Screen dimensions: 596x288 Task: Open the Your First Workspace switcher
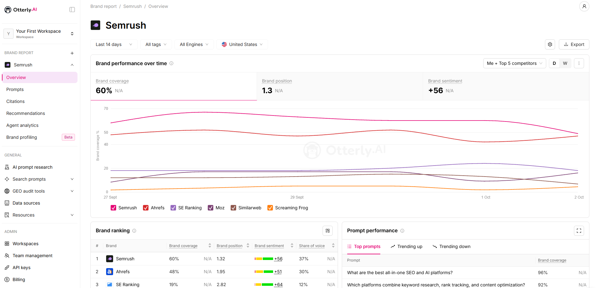pos(39,34)
